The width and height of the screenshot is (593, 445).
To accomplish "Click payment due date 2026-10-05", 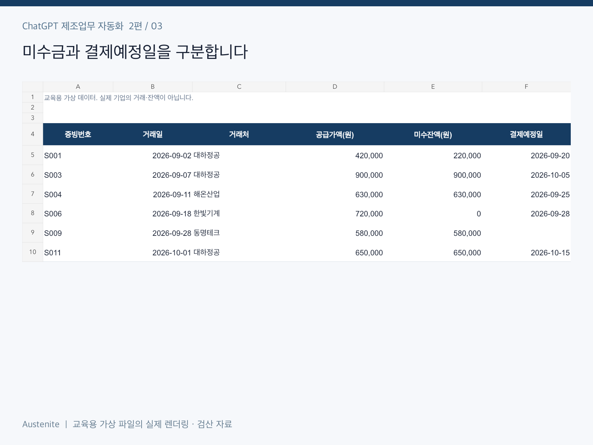I will [550, 175].
